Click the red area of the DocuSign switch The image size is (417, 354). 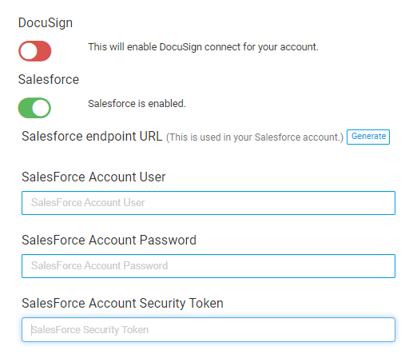(x=44, y=51)
